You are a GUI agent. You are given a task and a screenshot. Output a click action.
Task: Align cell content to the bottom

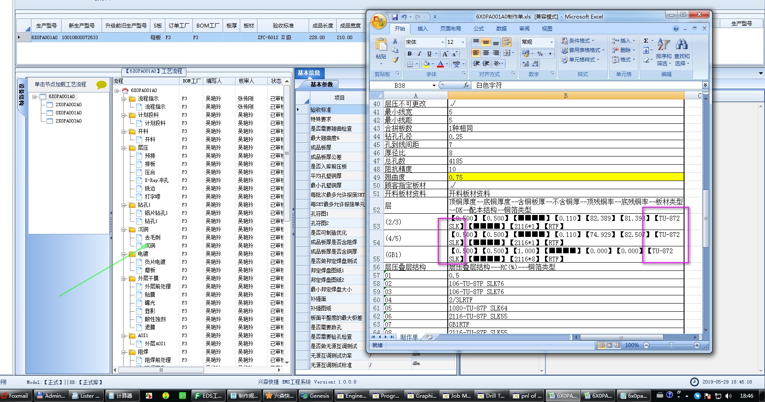[496, 42]
